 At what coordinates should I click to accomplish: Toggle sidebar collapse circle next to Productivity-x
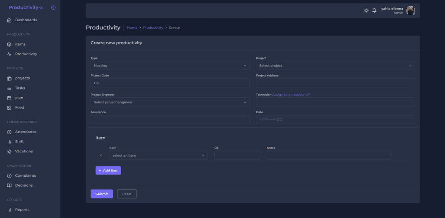coord(53,8)
